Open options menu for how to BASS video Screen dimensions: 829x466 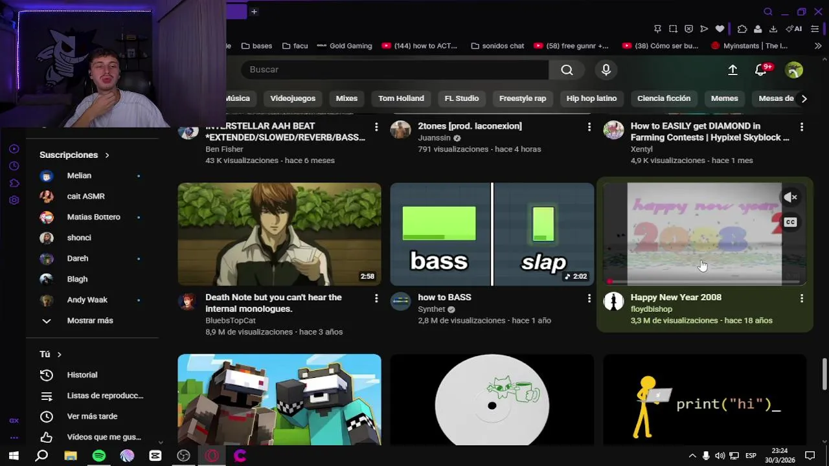[x=589, y=298]
